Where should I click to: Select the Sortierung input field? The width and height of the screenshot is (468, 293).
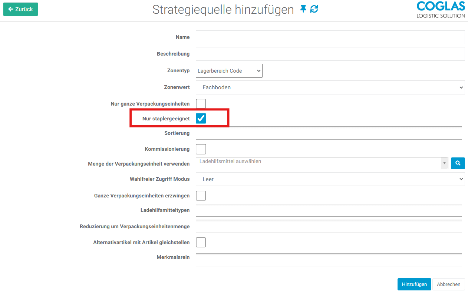(x=329, y=133)
